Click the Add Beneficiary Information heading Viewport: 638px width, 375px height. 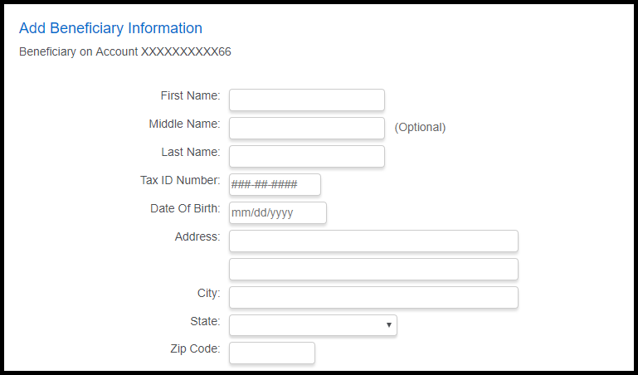pyautogui.click(x=110, y=28)
